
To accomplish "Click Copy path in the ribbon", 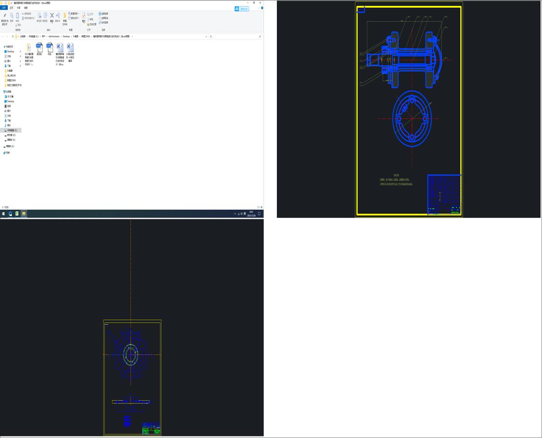I will click(x=27, y=14).
